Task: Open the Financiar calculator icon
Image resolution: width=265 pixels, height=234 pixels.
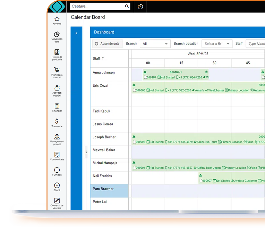Action: [57, 106]
